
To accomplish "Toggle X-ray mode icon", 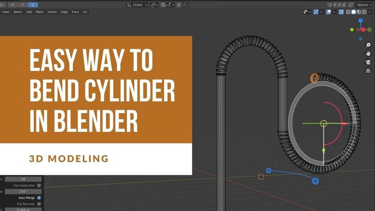I will pyautogui.click(x=341, y=12).
